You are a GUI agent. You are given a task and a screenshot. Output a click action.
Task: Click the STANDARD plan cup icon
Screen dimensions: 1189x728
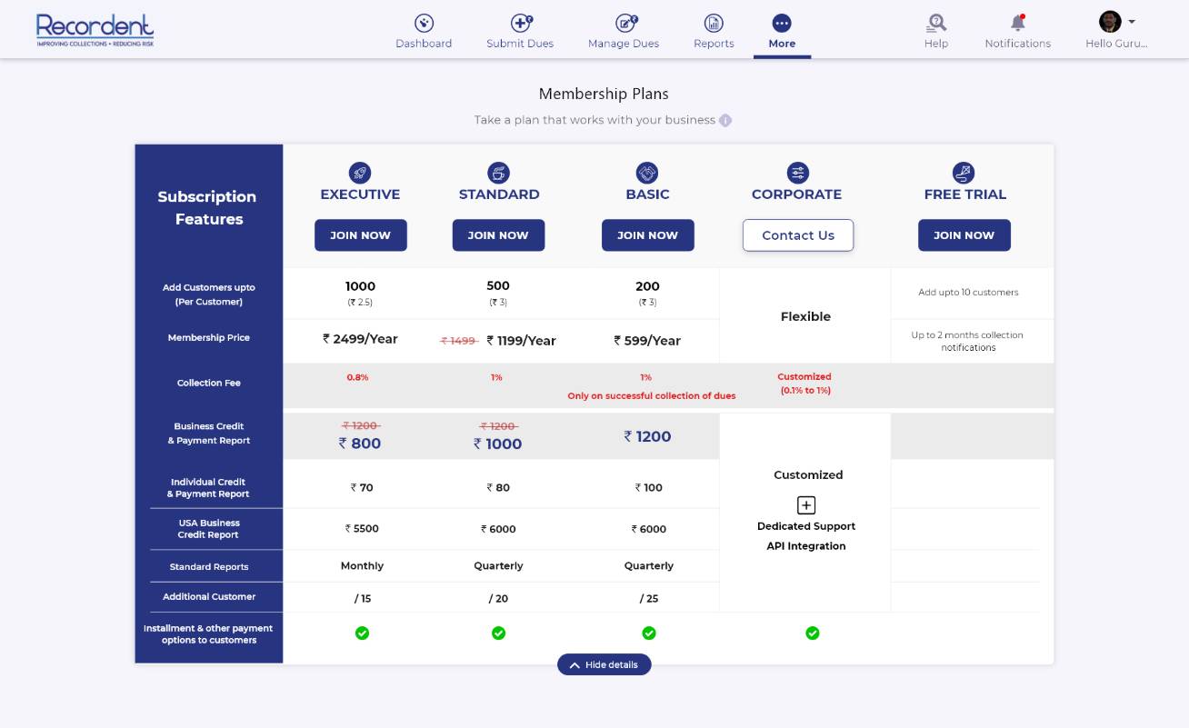pos(498,173)
